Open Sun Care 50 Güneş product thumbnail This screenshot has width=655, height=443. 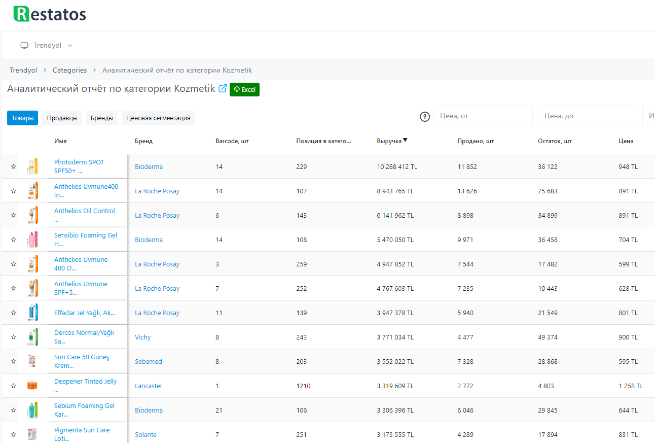click(32, 361)
